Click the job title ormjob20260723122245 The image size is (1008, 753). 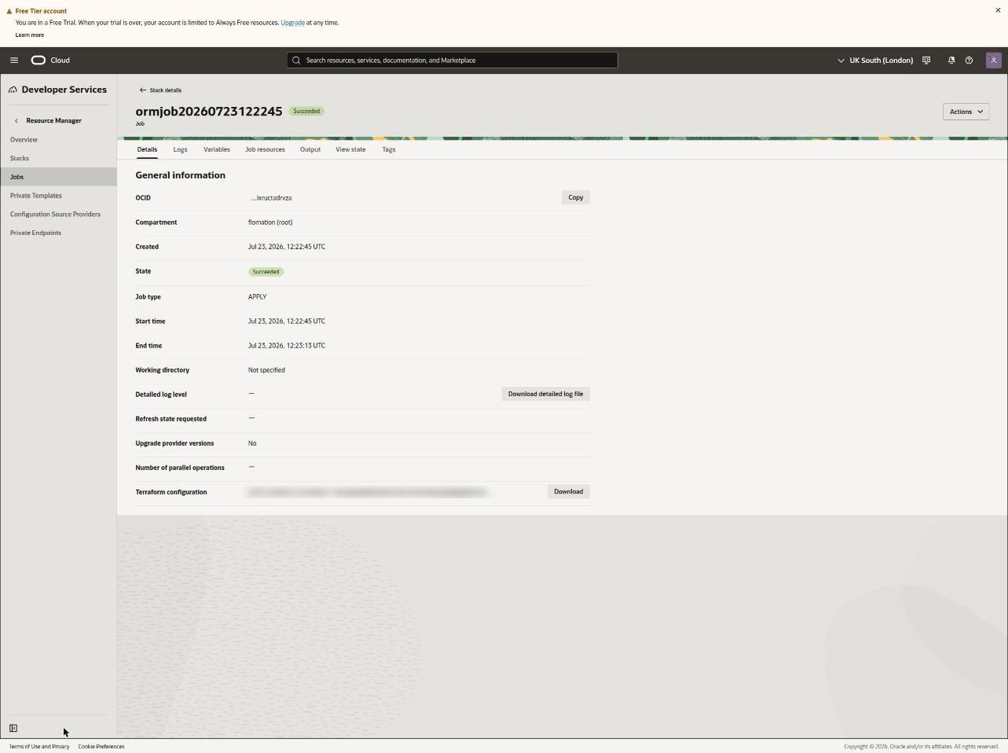[209, 112]
